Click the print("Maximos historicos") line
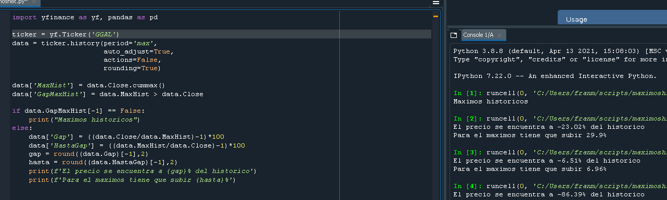Viewport: 667px width, 200px height. [85, 119]
